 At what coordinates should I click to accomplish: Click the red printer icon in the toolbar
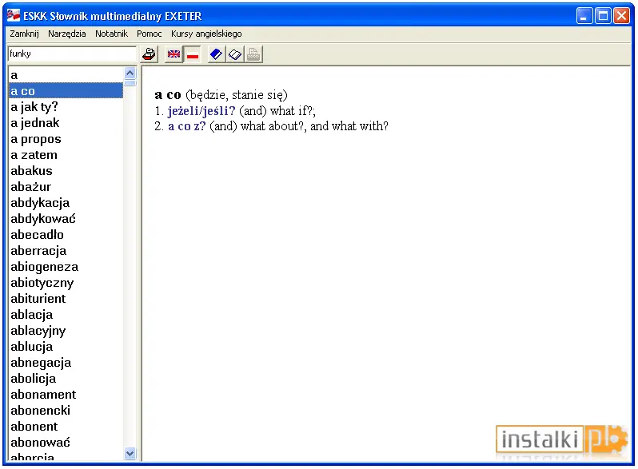(x=150, y=54)
